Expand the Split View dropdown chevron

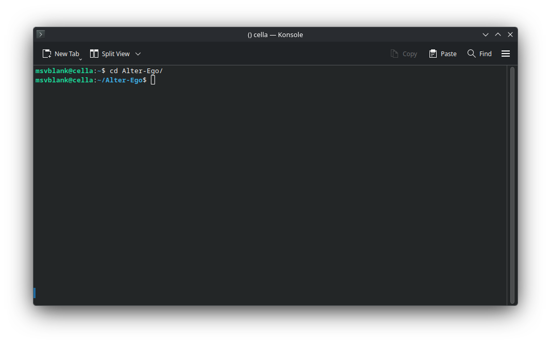click(138, 54)
